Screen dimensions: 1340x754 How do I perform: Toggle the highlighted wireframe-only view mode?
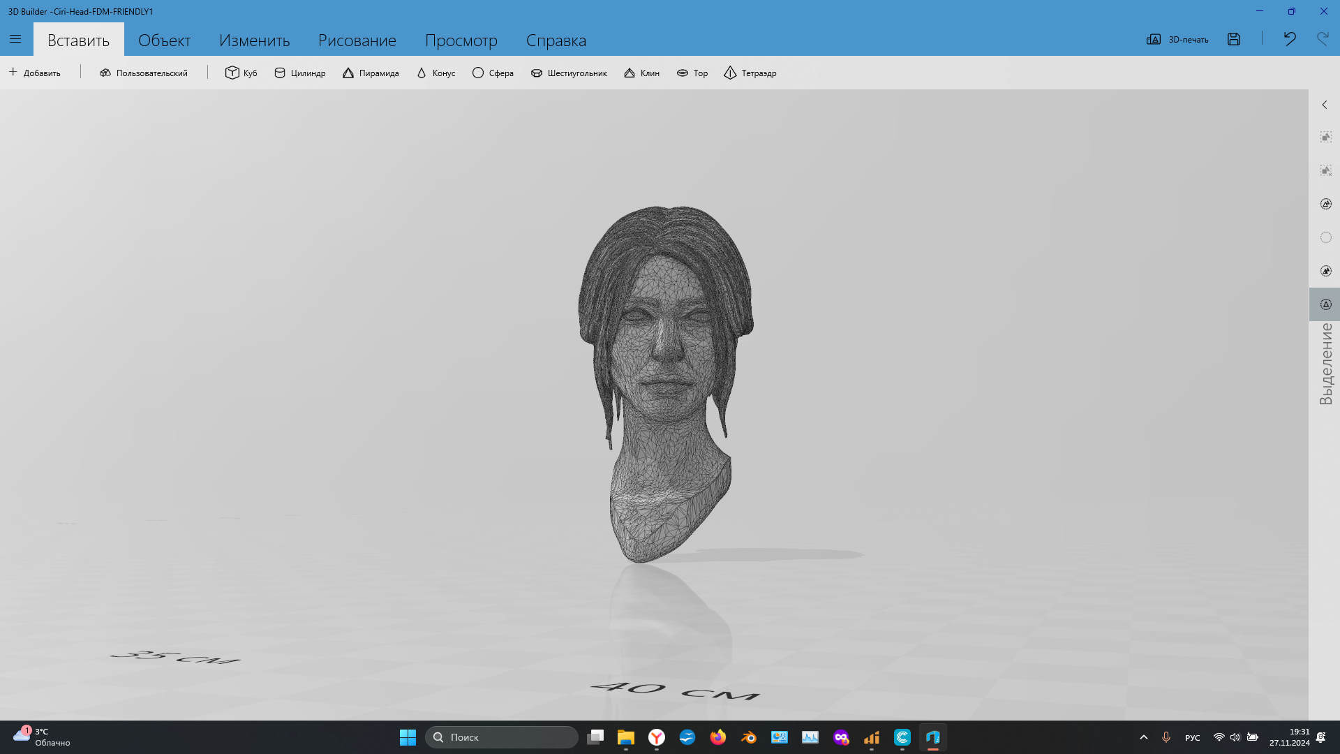[x=1325, y=304]
